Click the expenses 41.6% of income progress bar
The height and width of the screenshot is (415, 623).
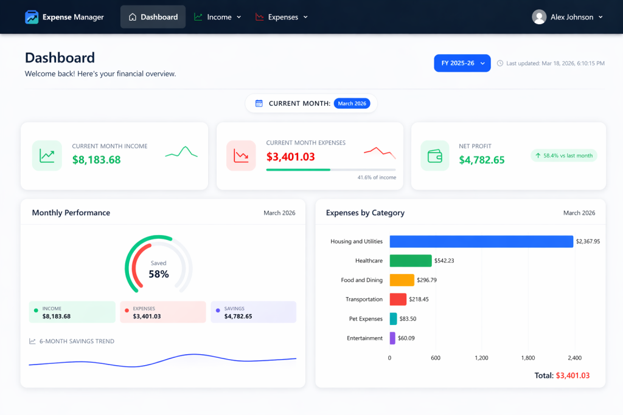tap(331, 170)
